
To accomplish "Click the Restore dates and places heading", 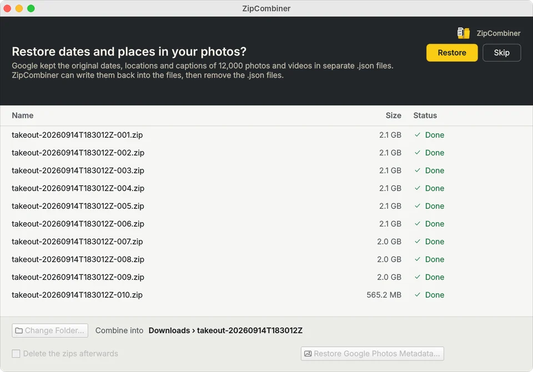I will click(x=129, y=52).
